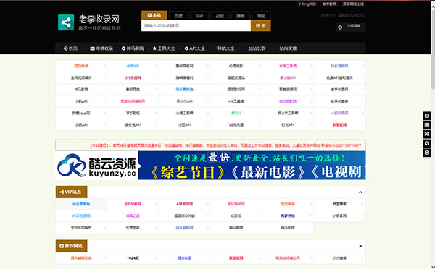Click the 搜索 search button
This screenshot has height=269, width=435.
pyautogui.click(x=261, y=26)
